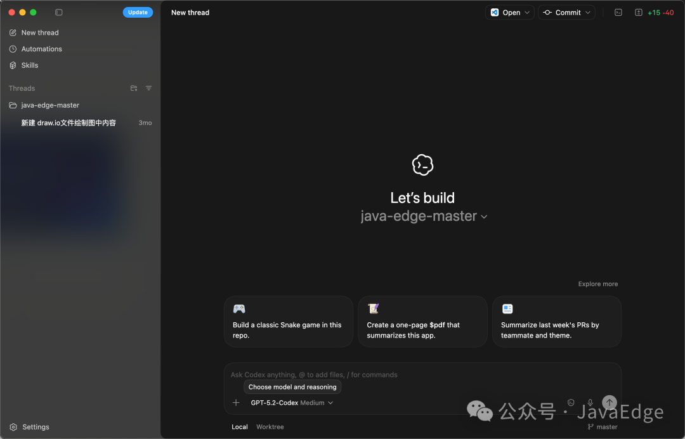685x439 pixels.
Task: Click the Codex logo icon
Action: click(x=422, y=165)
